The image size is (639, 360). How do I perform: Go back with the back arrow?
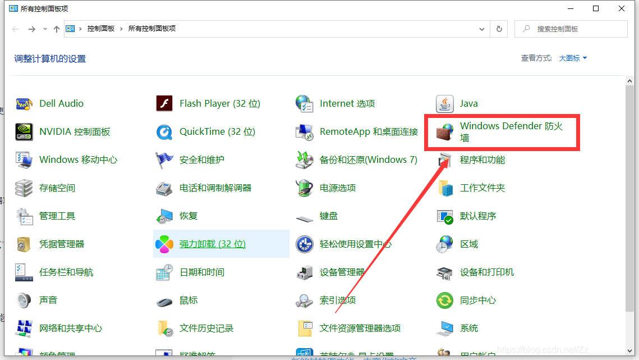16,29
